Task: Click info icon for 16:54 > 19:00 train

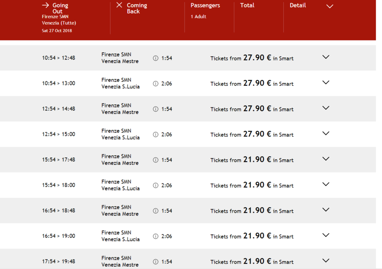Action: click(x=156, y=236)
